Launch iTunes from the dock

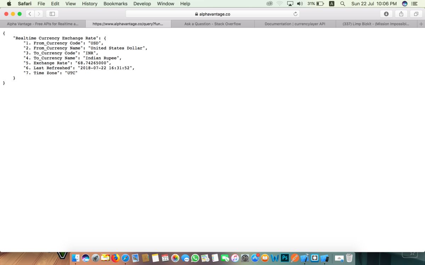click(235, 258)
